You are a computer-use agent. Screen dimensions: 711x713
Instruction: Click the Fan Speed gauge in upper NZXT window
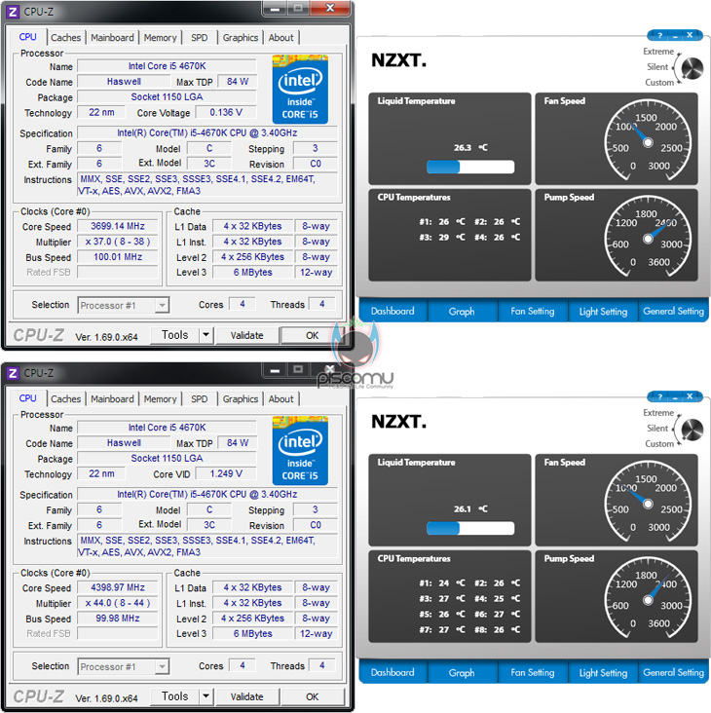(x=648, y=142)
